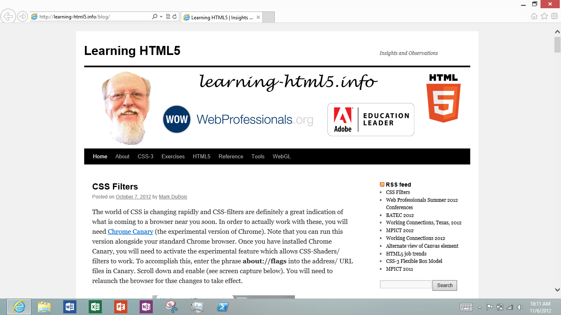561x315 pixels.
Task: Open a new blank tab
Action: tap(268, 17)
